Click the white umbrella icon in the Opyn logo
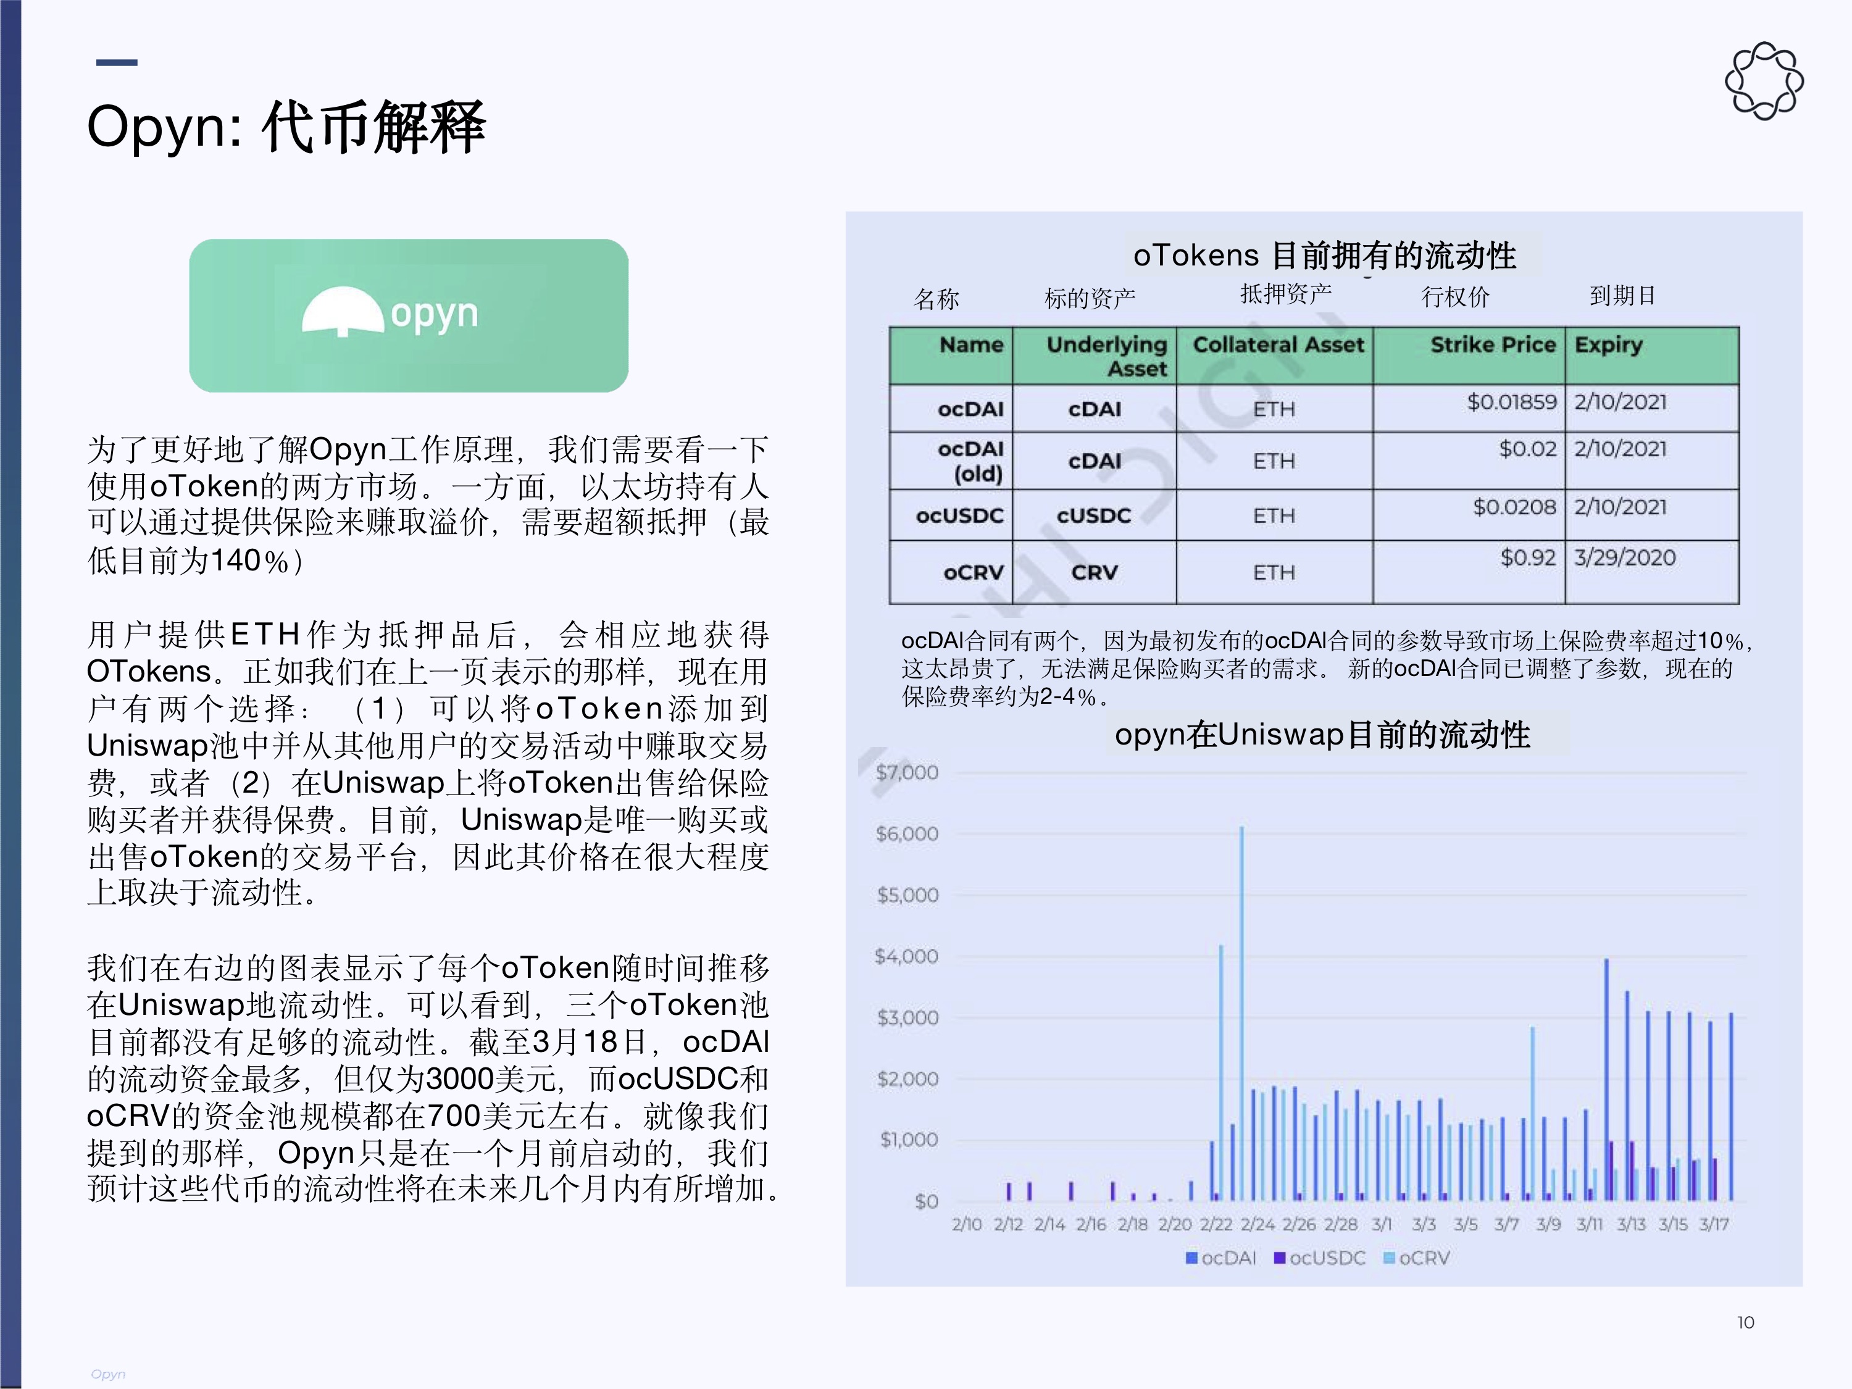 coord(343,312)
